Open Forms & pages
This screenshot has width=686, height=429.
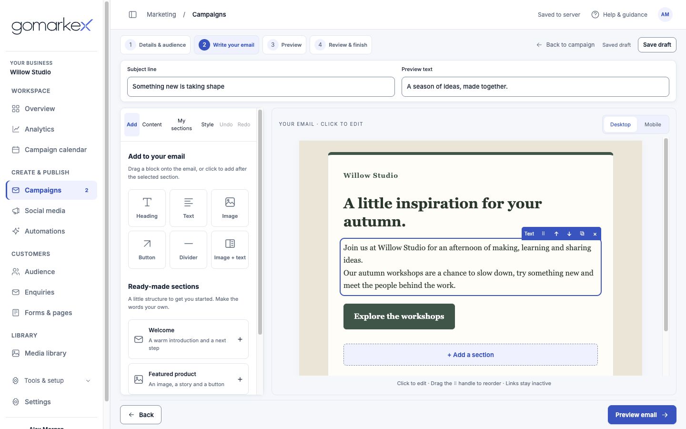point(51,313)
